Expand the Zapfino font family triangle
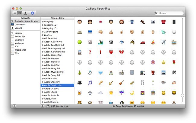Viewport: 196px width, 123px height. [x=43, y=35]
